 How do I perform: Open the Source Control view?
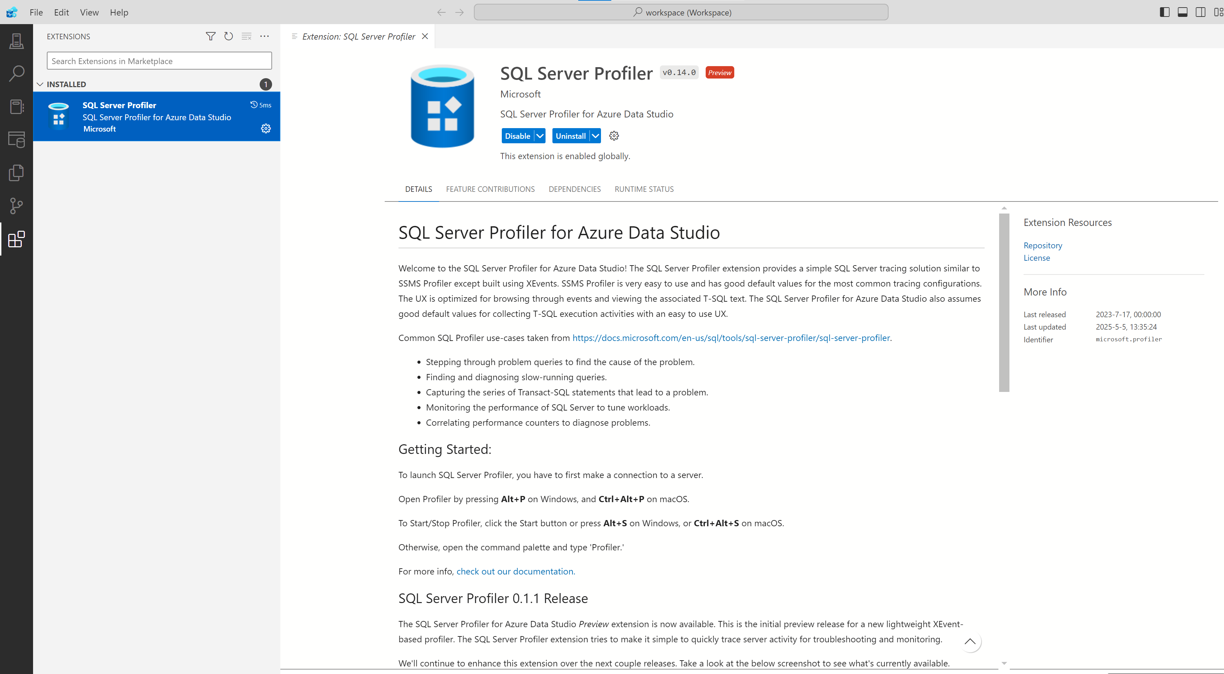coord(16,206)
